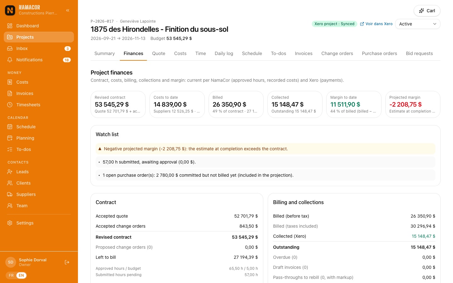Image resolution: width=453 pixels, height=283 pixels.
Task: Click the sparkle icon on Carl button
Action: point(422,11)
